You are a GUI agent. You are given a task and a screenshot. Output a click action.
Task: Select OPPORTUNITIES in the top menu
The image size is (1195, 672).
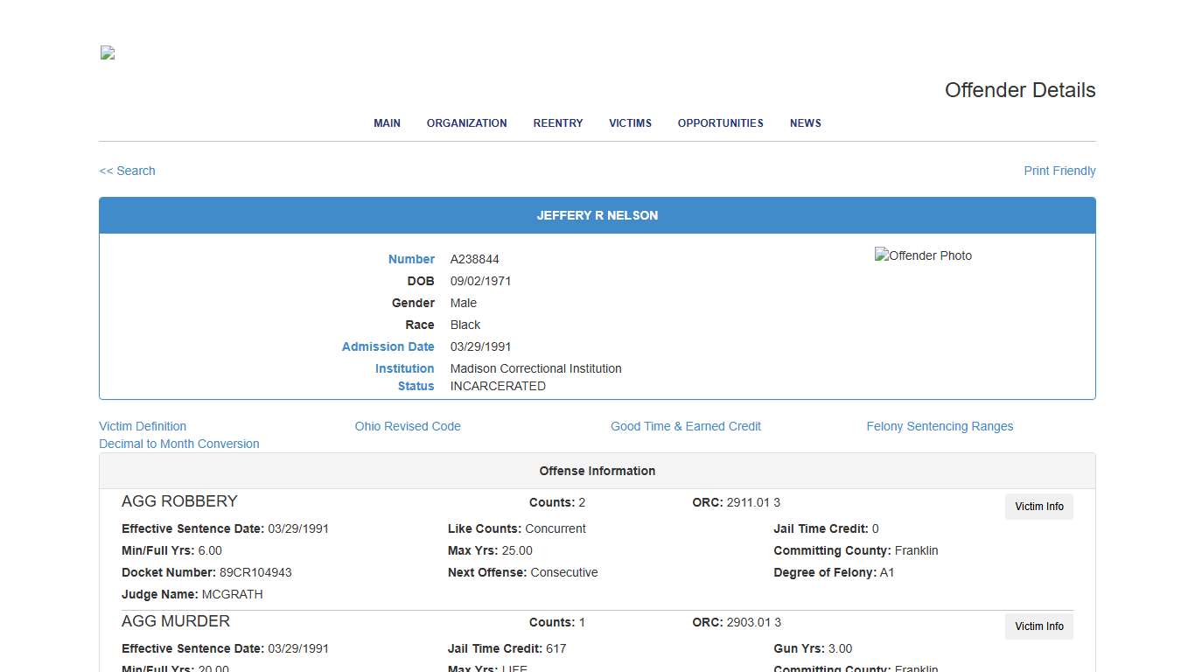720,123
